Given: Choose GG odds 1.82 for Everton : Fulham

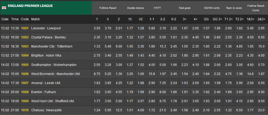Looking at the screenshot, I should click(206, 92).
